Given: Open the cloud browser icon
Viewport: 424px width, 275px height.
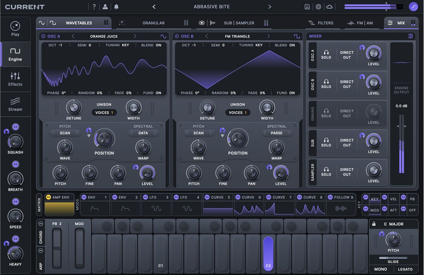Looking at the screenshot, I should (x=330, y=6).
